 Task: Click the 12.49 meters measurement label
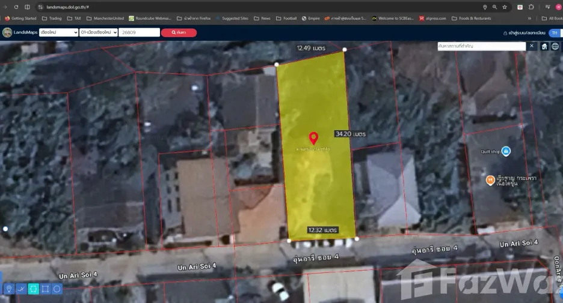click(x=311, y=48)
